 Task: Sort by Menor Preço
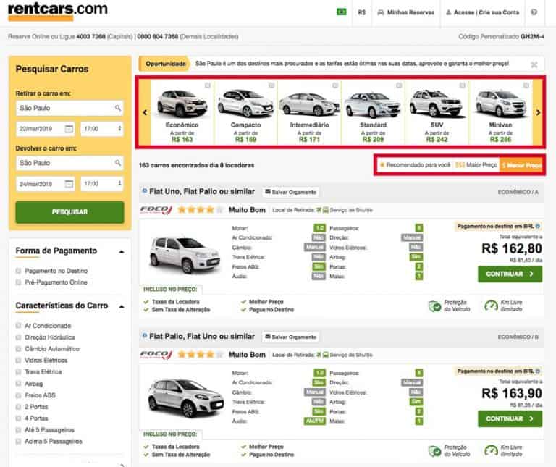(x=521, y=165)
